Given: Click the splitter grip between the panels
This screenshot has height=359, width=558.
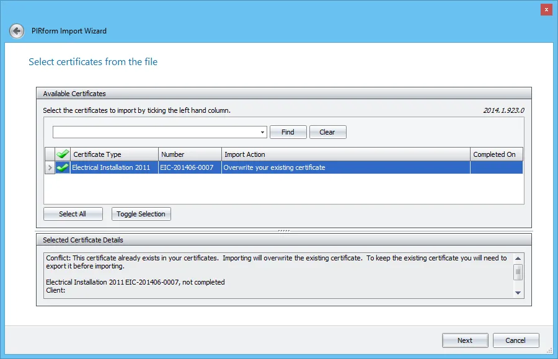Looking at the screenshot, I should point(284,229).
